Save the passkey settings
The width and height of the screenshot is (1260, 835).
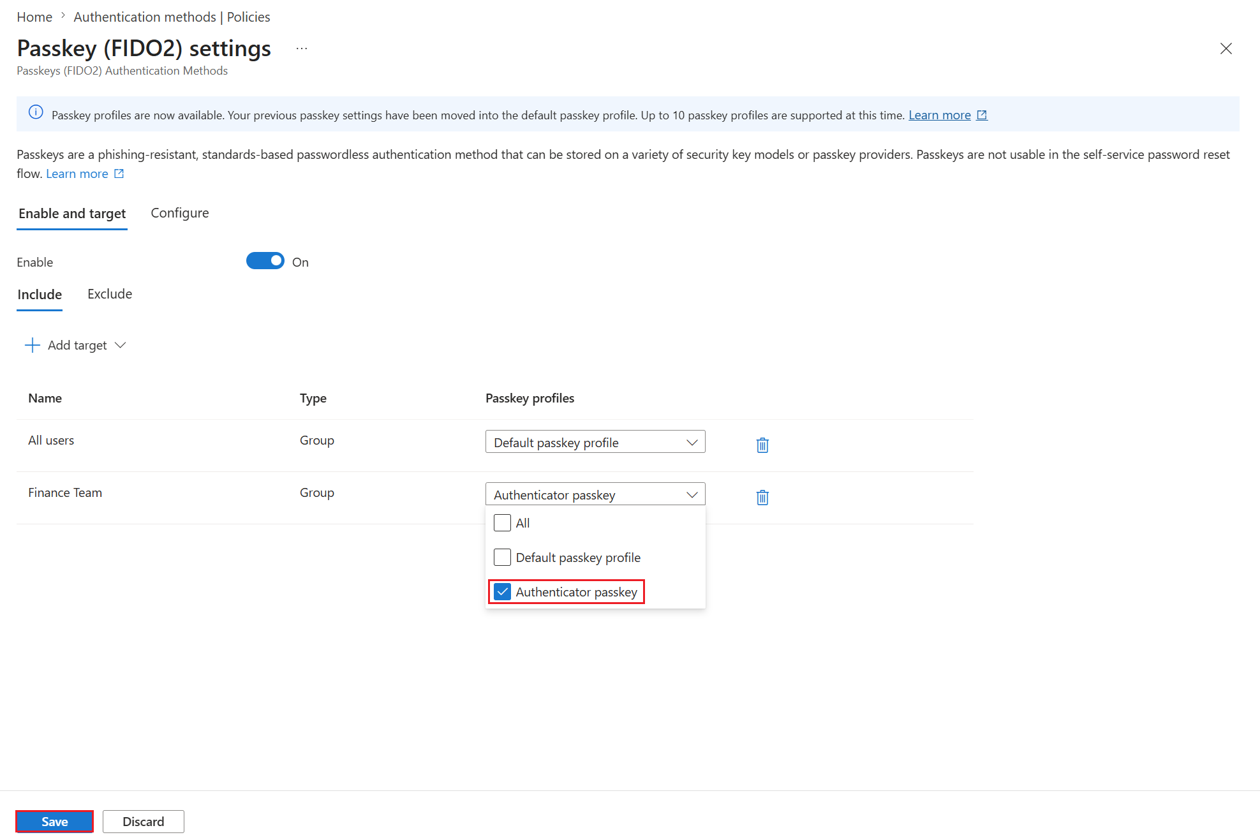coord(55,822)
